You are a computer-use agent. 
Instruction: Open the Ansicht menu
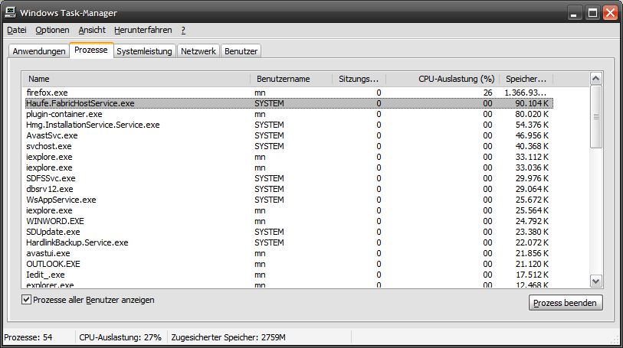pyautogui.click(x=92, y=30)
